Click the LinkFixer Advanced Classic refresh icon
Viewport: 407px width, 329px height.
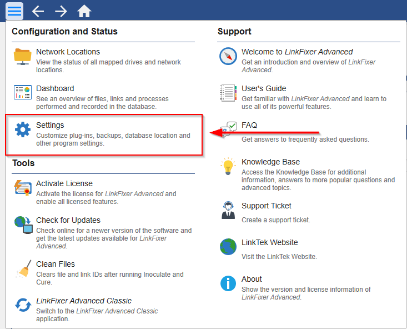pos(23,305)
